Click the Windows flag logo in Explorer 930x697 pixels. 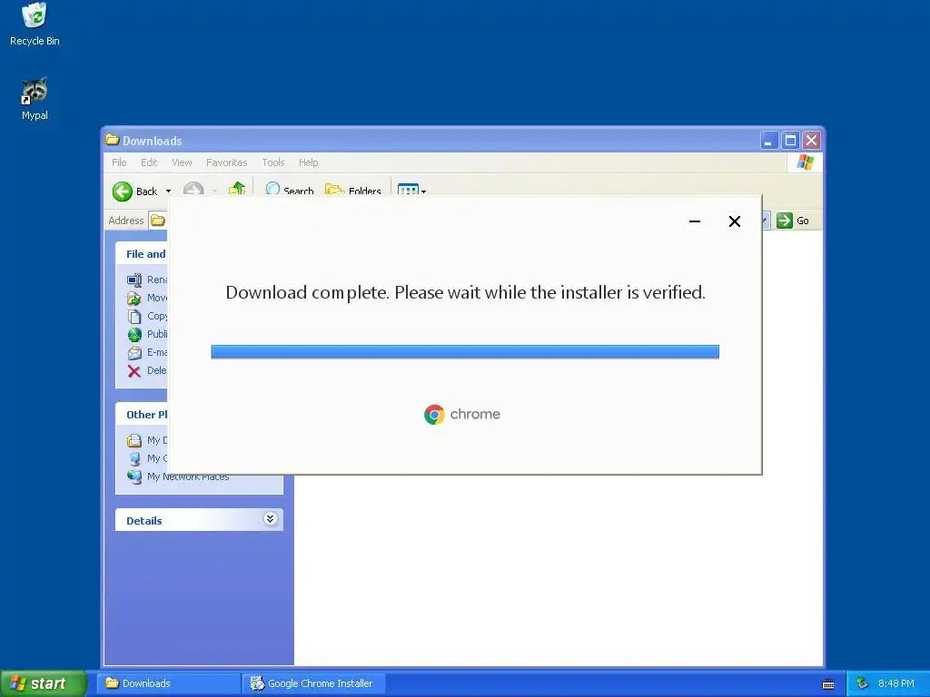pyautogui.click(x=806, y=162)
